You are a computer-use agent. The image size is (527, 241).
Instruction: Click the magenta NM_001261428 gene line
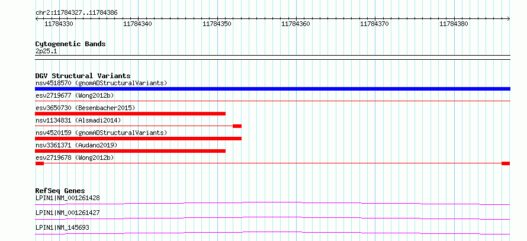272,203
